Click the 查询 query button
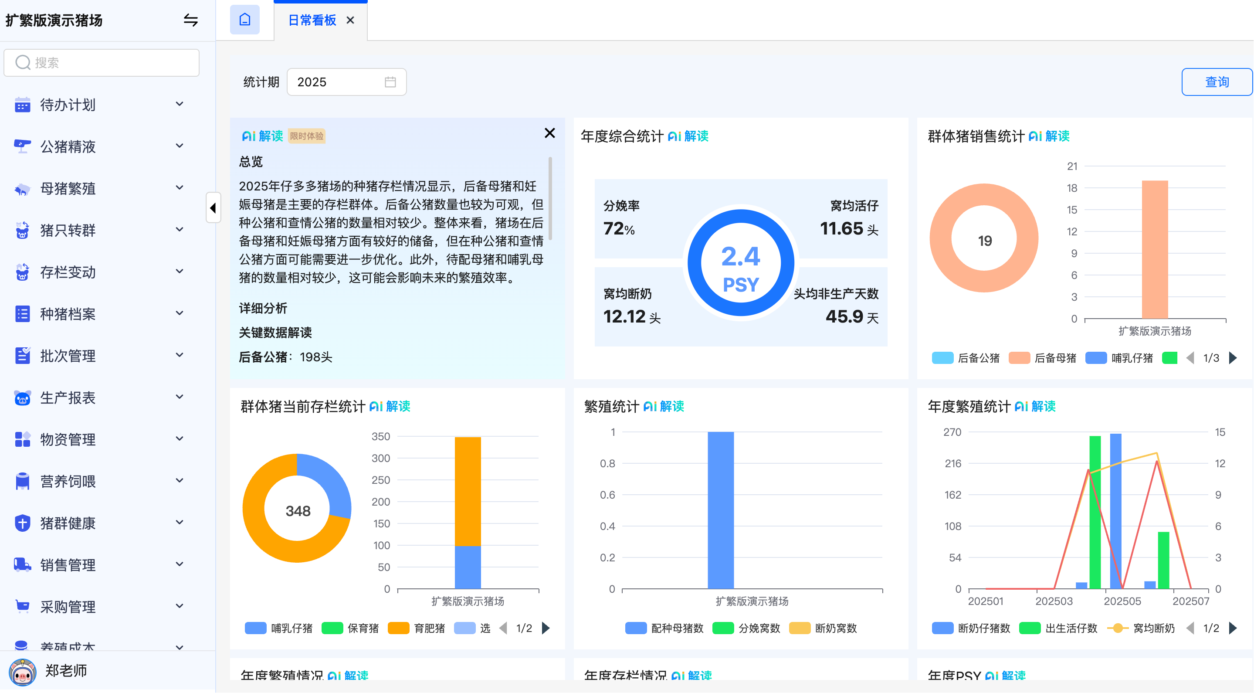 pos(1217,82)
